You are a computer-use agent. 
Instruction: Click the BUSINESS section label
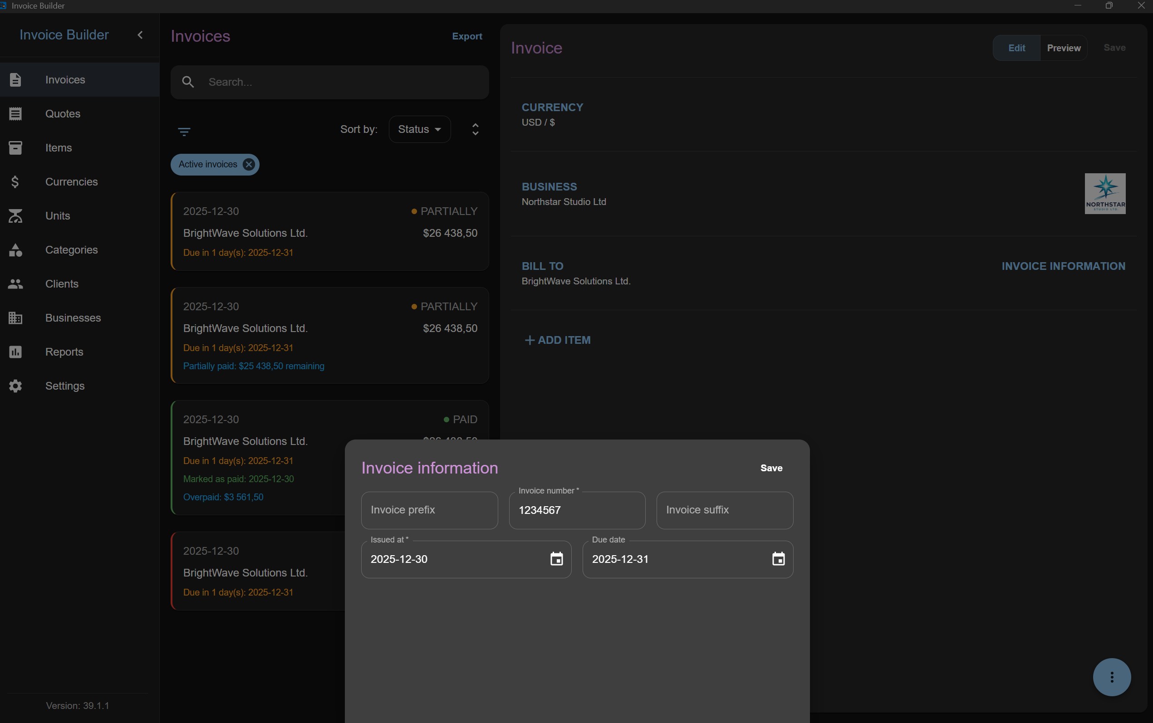[x=549, y=187]
